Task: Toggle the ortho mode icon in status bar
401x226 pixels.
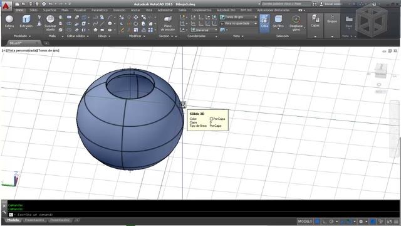Action: point(325,222)
